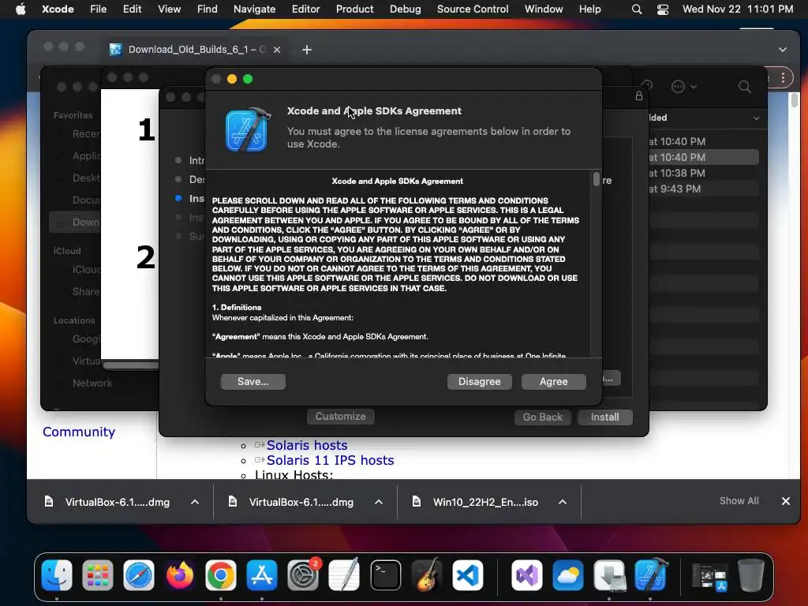Click Disagree on the license agreement
Viewport: 808px width, 606px height.
pyautogui.click(x=479, y=381)
